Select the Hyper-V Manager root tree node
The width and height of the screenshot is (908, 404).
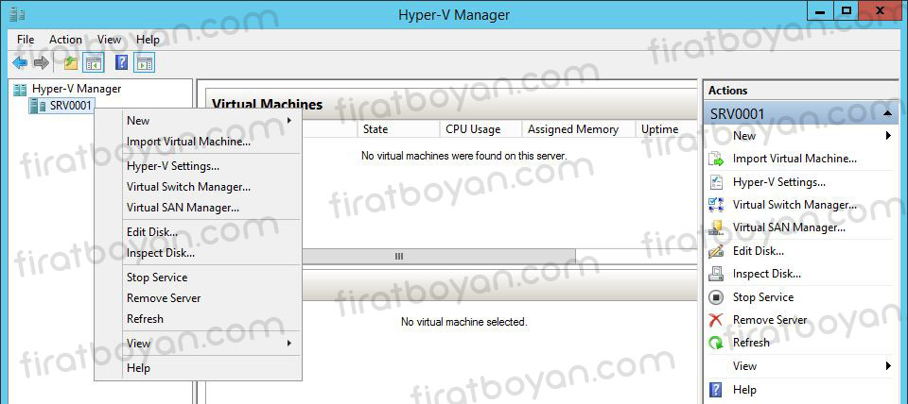click(77, 89)
